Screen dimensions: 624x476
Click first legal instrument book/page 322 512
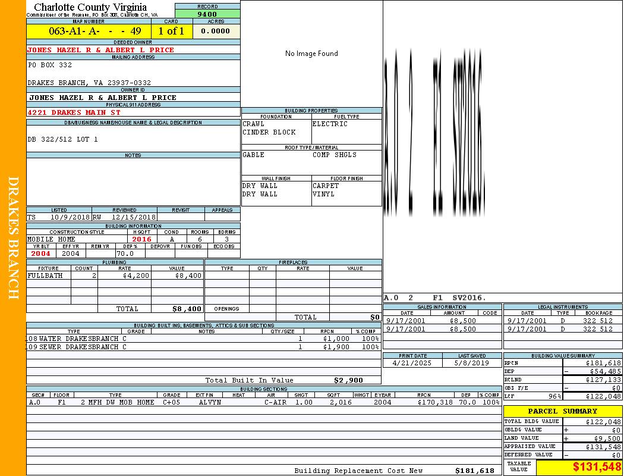click(x=598, y=321)
